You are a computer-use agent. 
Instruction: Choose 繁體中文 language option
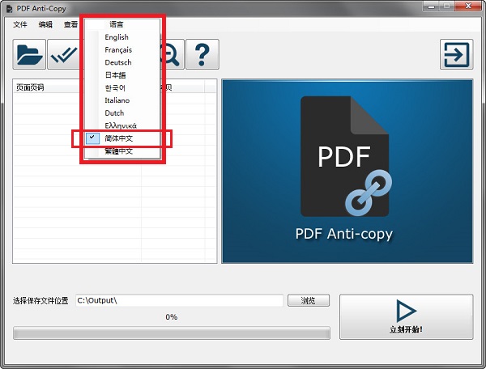pos(122,151)
